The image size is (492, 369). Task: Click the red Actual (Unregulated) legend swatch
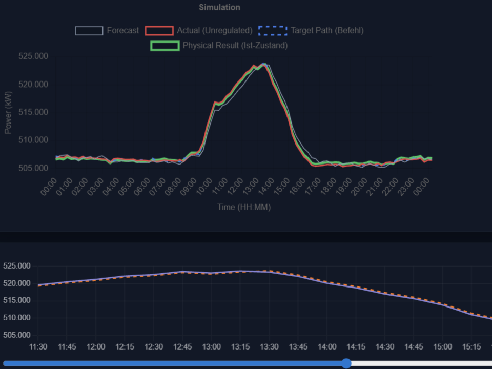(x=159, y=31)
